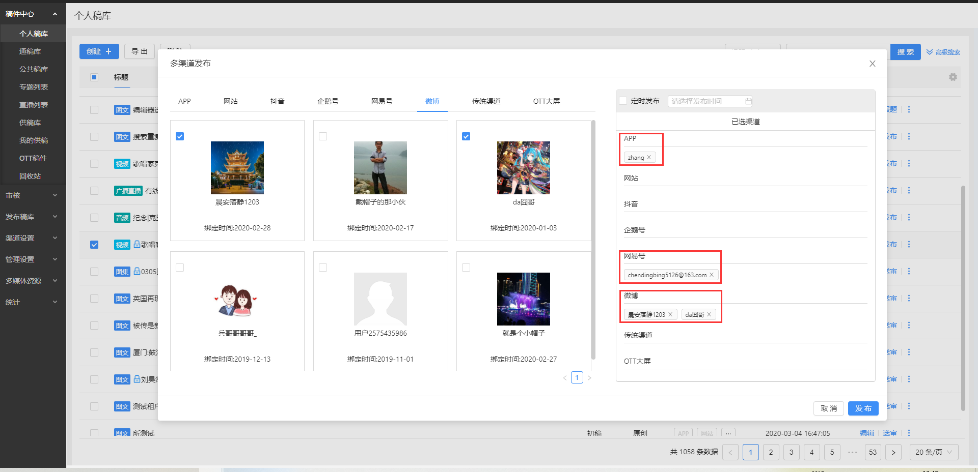This screenshot has width=978, height=472.
Task: Click the 取消 button
Action: pyautogui.click(x=828, y=408)
